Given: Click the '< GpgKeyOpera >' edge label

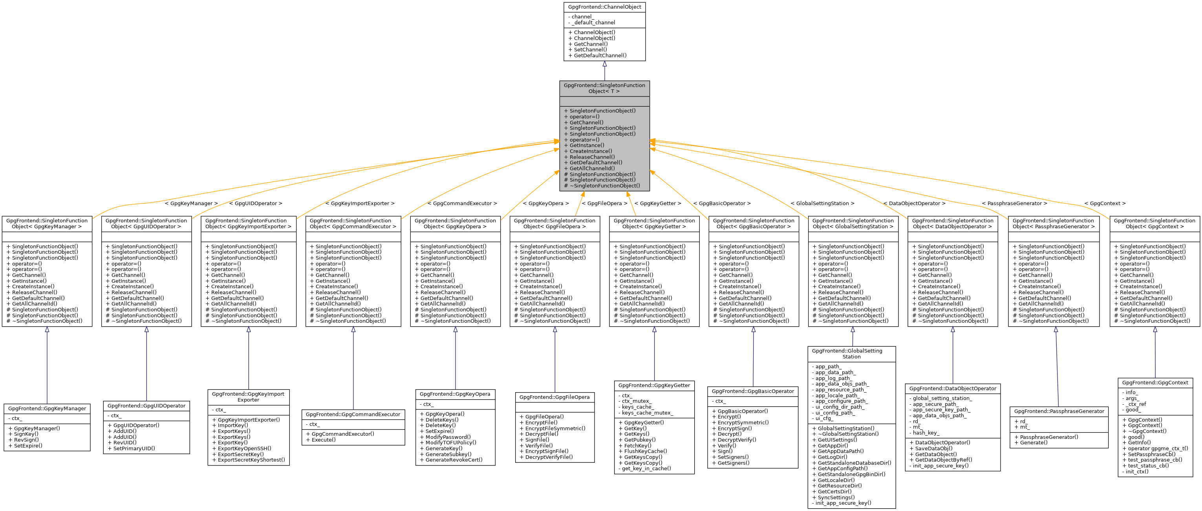Looking at the screenshot, I should tap(546, 204).
